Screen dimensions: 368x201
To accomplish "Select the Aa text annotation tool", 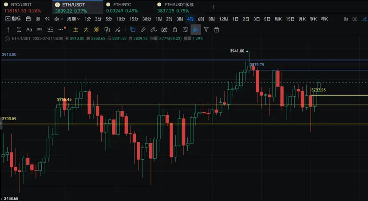I will click(29, 30).
